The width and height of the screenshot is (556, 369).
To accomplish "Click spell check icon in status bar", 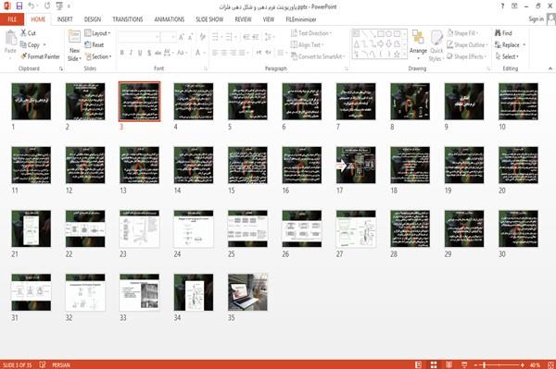I will click(43, 364).
